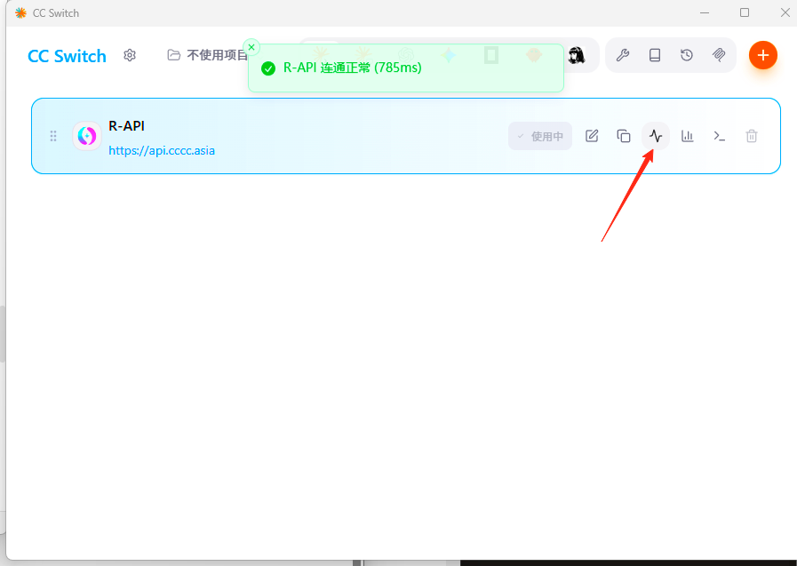Select the R-API provider name
Image resolution: width=797 pixels, height=566 pixels.
[x=126, y=126]
